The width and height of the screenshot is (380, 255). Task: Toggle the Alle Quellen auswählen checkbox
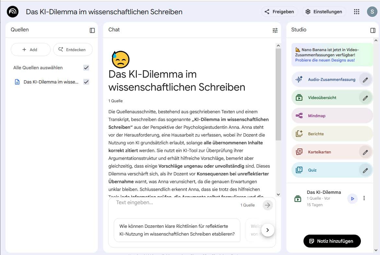(x=86, y=68)
